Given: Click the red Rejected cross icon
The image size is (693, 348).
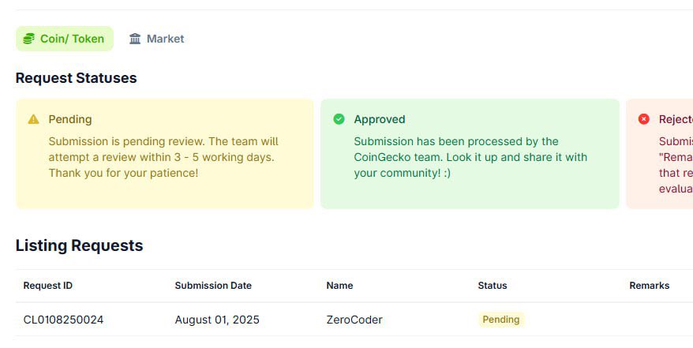Looking at the screenshot, I should point(643,119).
